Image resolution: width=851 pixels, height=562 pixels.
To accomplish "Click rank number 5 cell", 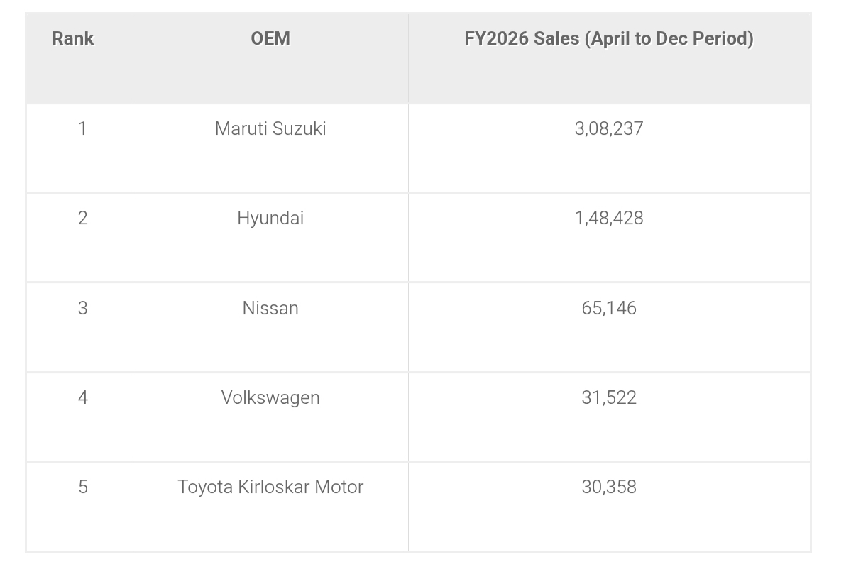I will point(82,487).
